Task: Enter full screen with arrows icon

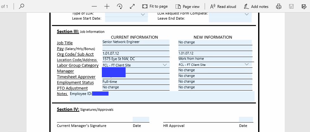Action: pyautogui.click(x=132, y=6)
